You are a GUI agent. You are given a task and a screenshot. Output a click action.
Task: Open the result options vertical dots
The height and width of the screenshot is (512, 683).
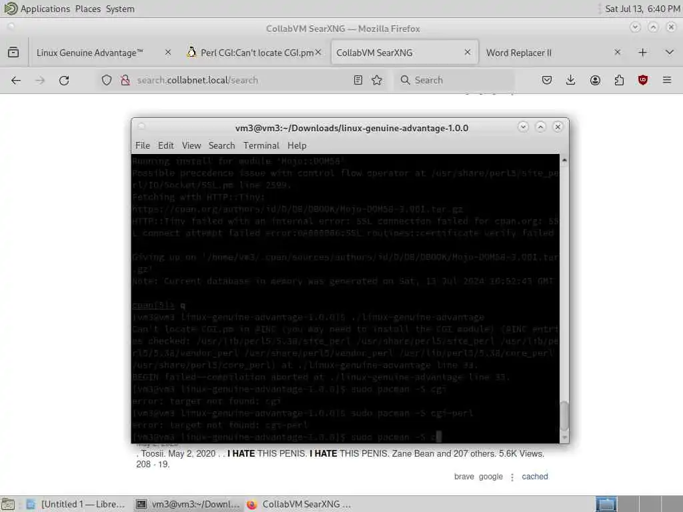coord(512,477)
